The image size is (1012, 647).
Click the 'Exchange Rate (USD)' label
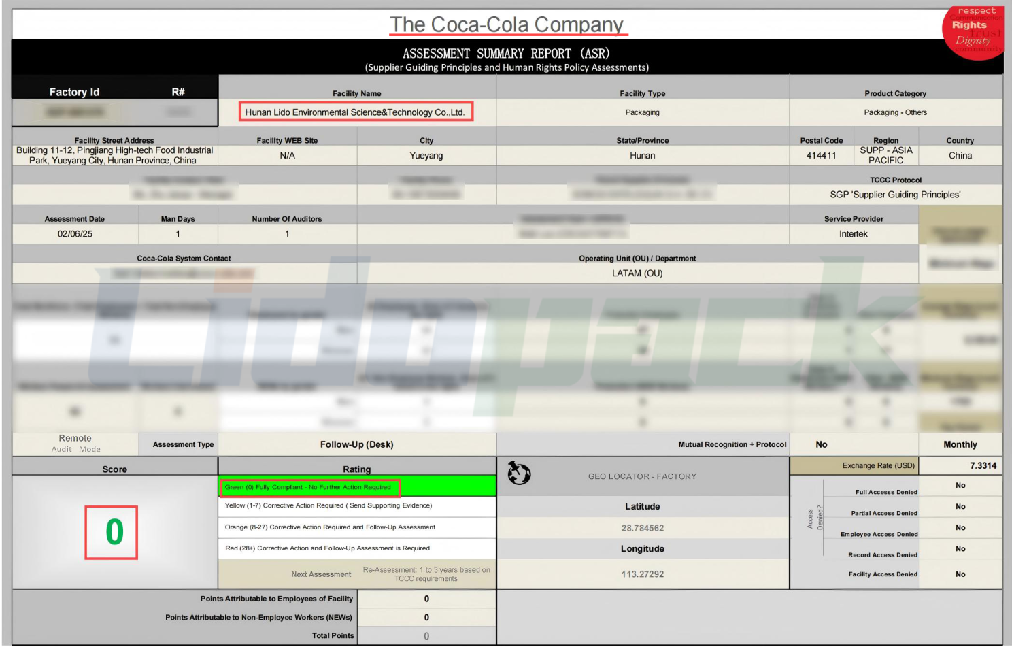(878, 465)
